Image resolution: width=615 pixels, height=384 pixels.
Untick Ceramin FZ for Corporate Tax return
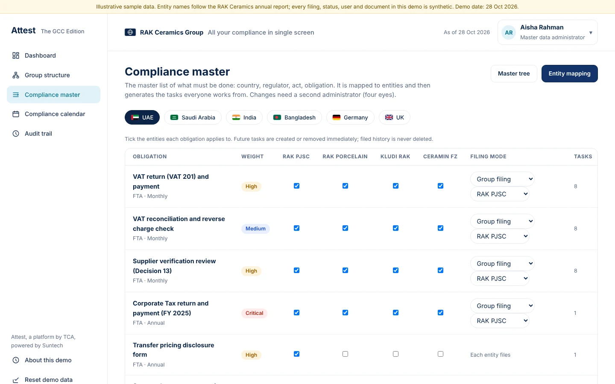[x=440, y=313]
